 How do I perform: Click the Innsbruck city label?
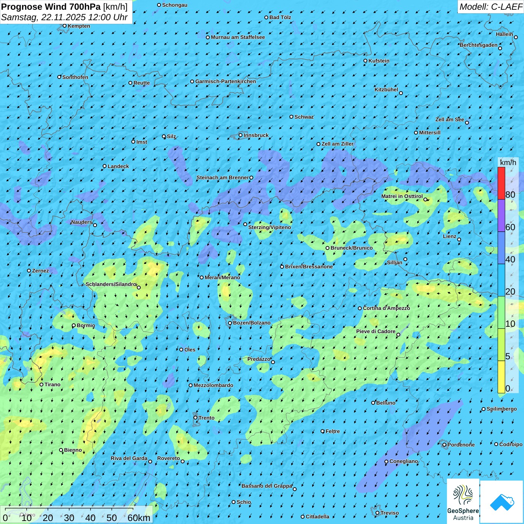256,135
